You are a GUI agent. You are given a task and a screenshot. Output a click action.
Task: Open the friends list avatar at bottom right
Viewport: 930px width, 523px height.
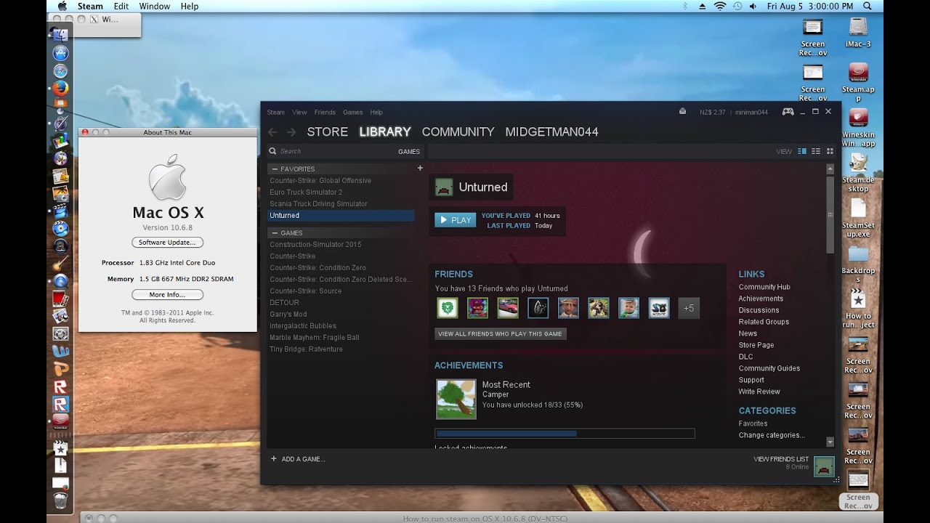pos(824,466)
